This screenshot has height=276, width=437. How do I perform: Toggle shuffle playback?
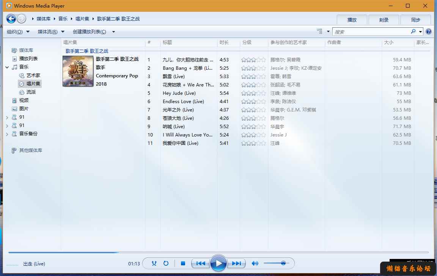click(x=154, y=263)
